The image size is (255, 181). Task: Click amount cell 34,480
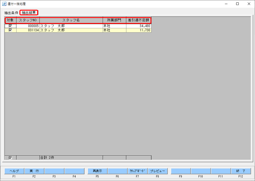pos(139,26)
